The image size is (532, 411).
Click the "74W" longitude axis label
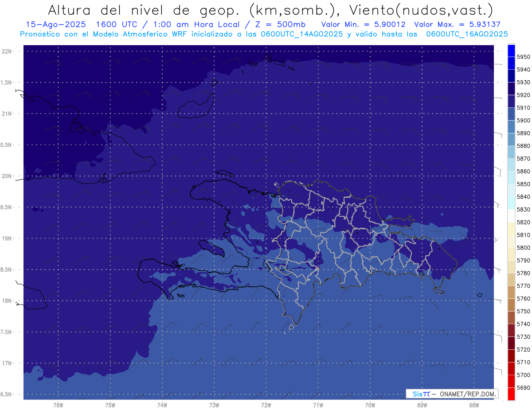162,405
